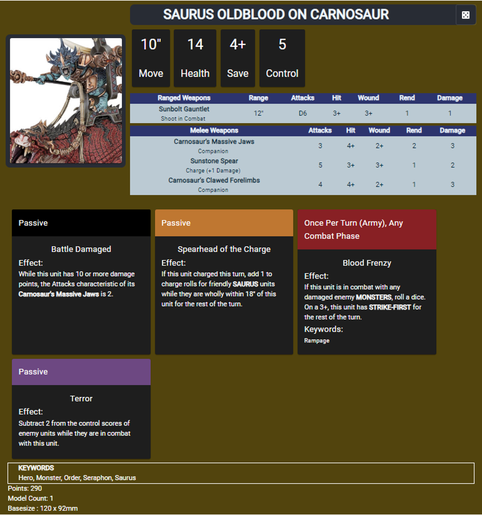Click the Keywords box listing Hero, Monster
The height and width of the screenshot is (515, 482).
(x=241, y=473)
